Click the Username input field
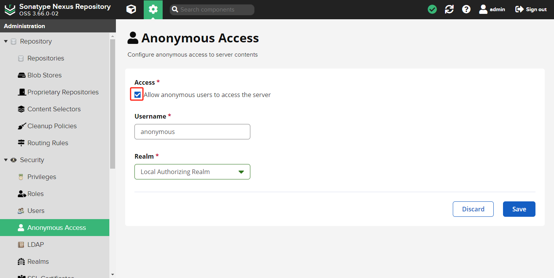 point(192,132)
